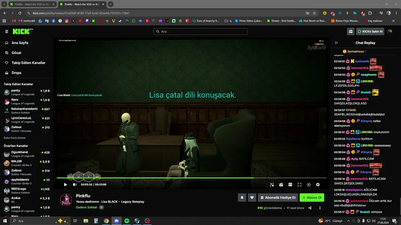Open BatuhanKaradeniz channel from followed list
Image resolution: width=401 pixels, height=225 pixels.
[27, 111]
